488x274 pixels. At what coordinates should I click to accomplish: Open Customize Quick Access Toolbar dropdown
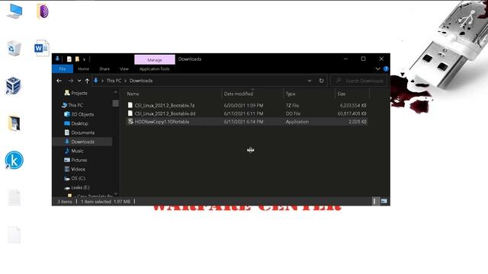tap(84, 59)
